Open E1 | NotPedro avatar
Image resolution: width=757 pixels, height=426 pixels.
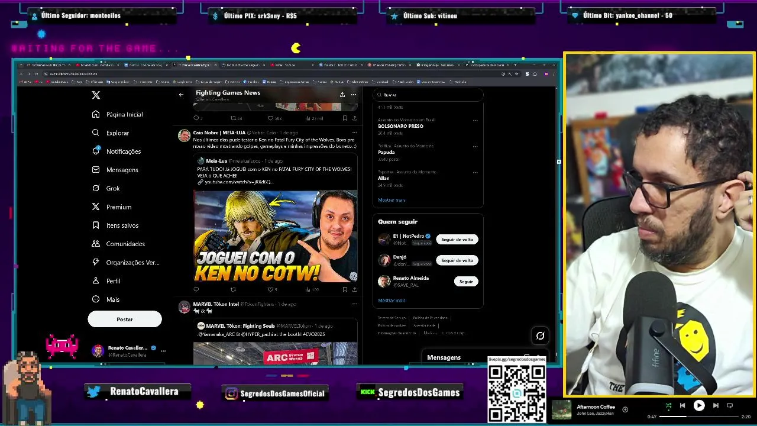click(384, 239)
